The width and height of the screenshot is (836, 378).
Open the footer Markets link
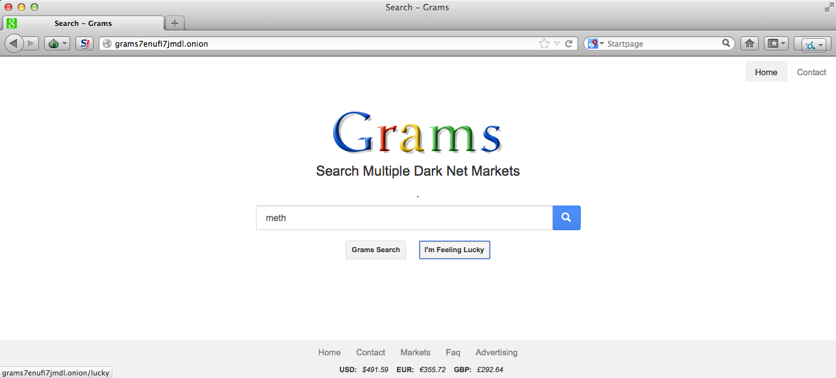pos(415,353)
